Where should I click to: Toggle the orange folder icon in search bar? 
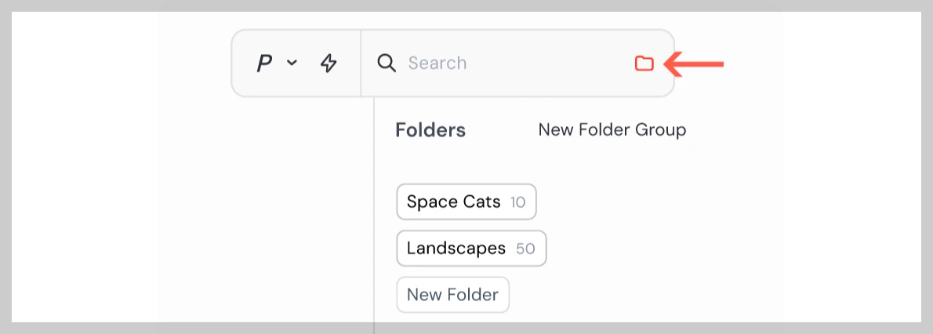pyautogui.click(x=644, y=64)
